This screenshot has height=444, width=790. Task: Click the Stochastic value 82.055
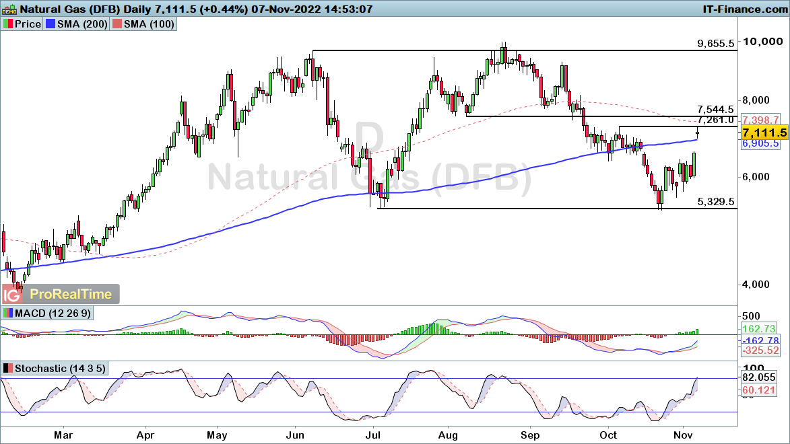[759, 377]
